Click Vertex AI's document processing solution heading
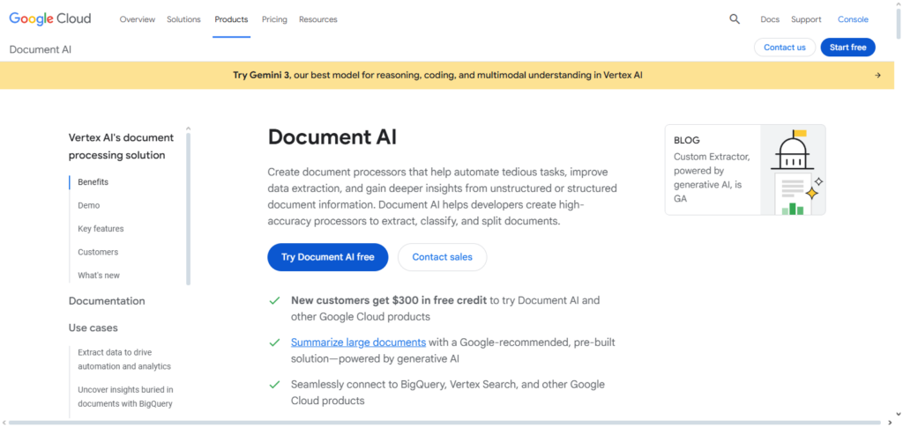Viewport: 903px width, 427px height. click(x=121, y=146)
